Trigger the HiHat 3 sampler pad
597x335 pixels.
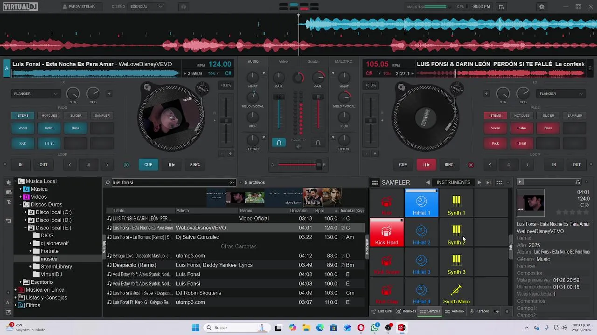click(422, 263)
